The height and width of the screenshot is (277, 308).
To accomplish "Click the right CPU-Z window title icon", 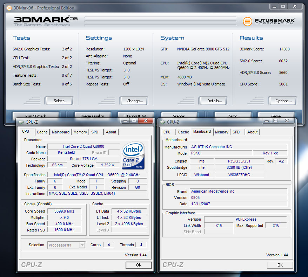I will (x=162, y=122).
